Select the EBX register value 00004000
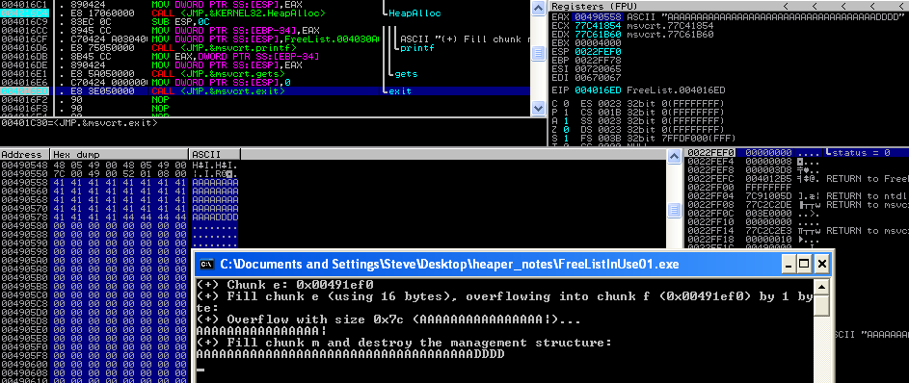Screen dimensions: 909x383 (x=598, y=43)
